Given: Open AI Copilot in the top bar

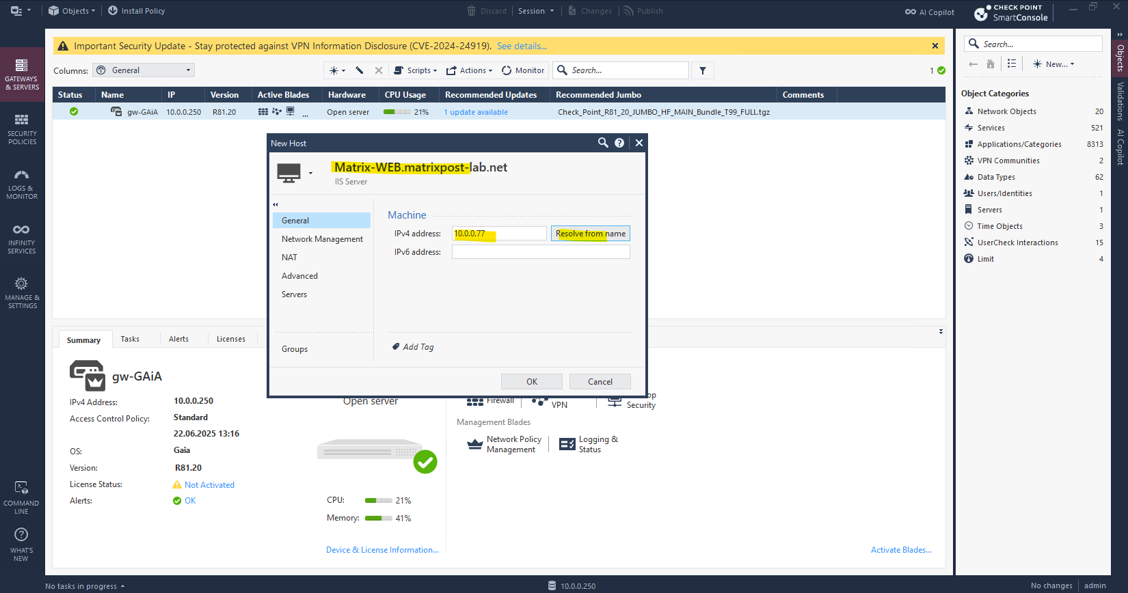Looking at the screenshot, I should [929, 12].
